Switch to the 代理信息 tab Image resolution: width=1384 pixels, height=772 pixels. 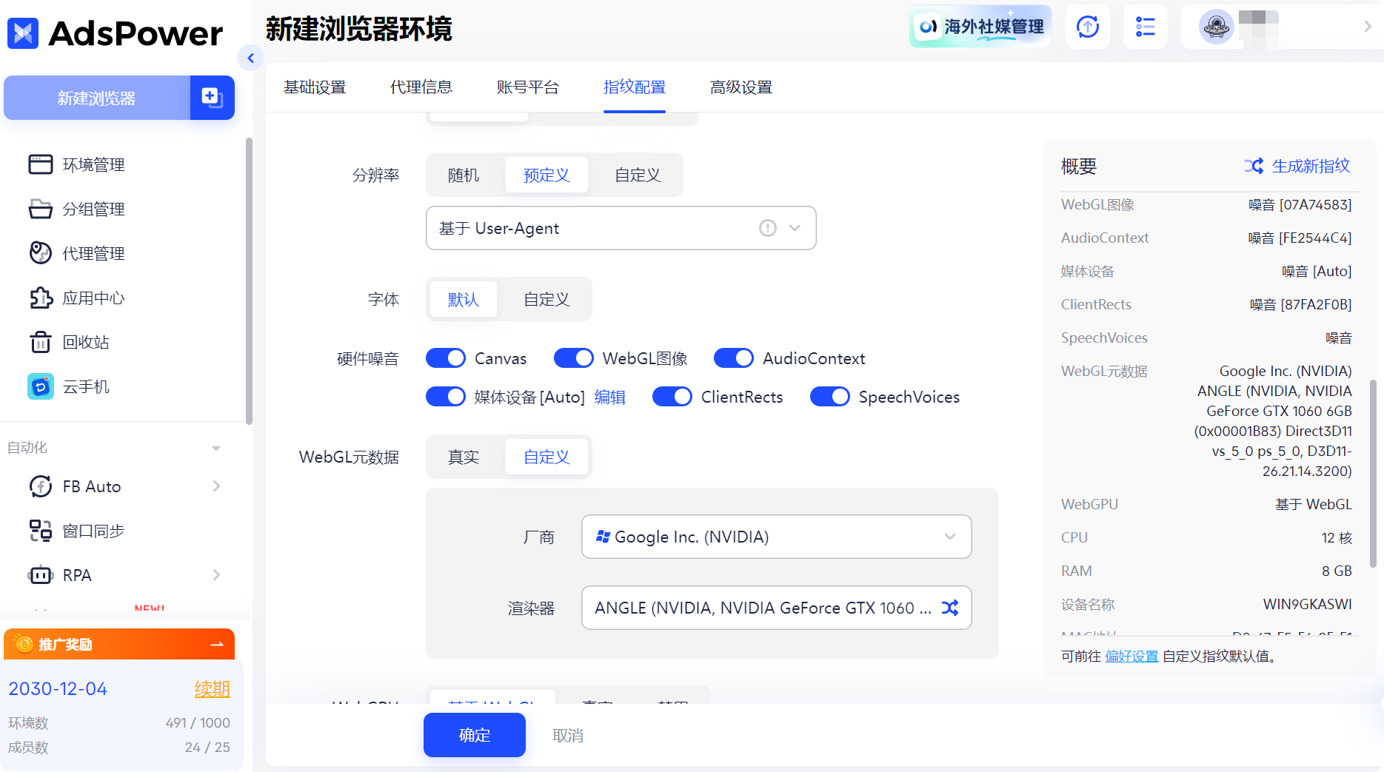coord(421,87)
